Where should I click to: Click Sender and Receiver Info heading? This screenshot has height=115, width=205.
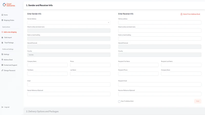(x=39, y=5)
